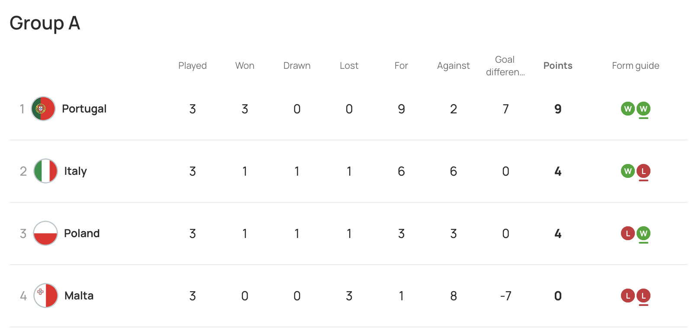Viewport: 695px width, 328px height.
Task: Click the Poland flag icon
Action: [45, 233]
